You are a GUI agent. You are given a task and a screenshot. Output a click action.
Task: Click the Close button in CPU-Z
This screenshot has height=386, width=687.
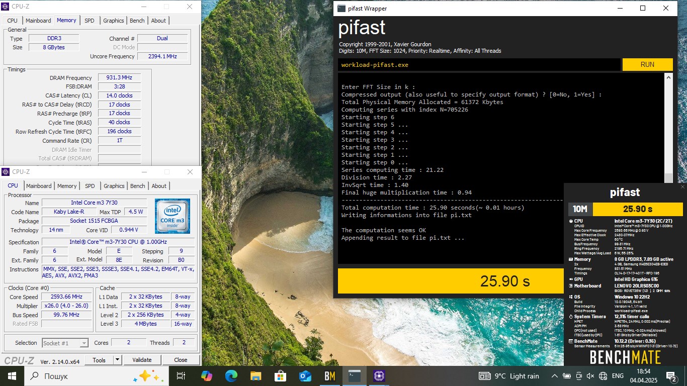[x=181, y=360]
